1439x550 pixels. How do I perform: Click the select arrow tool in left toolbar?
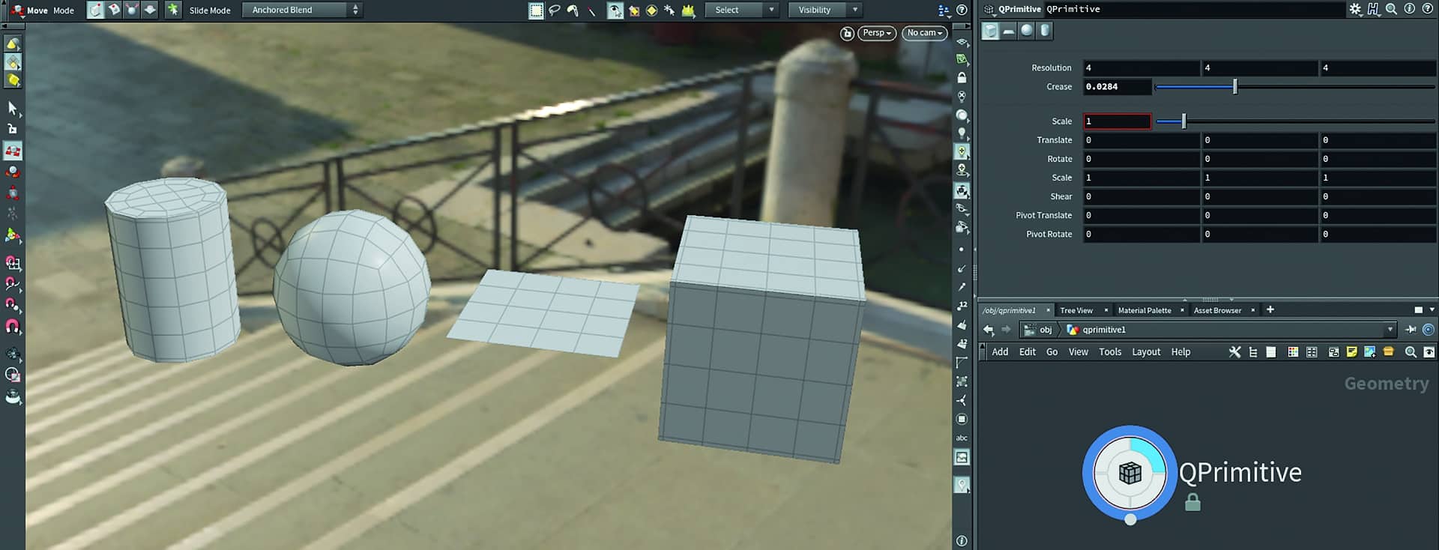[13, 109]
